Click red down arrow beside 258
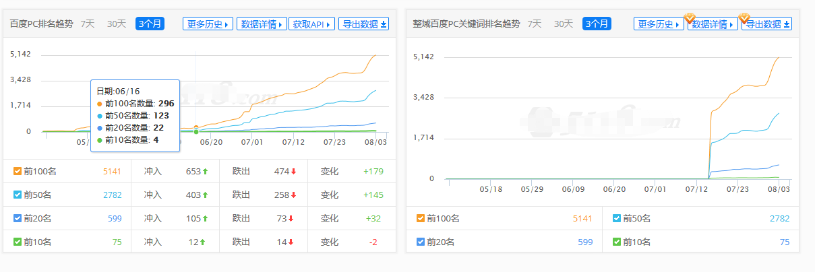815x272 pixels. 294,195
